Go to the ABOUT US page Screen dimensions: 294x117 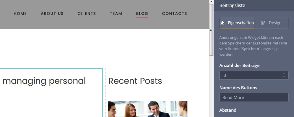52,13
